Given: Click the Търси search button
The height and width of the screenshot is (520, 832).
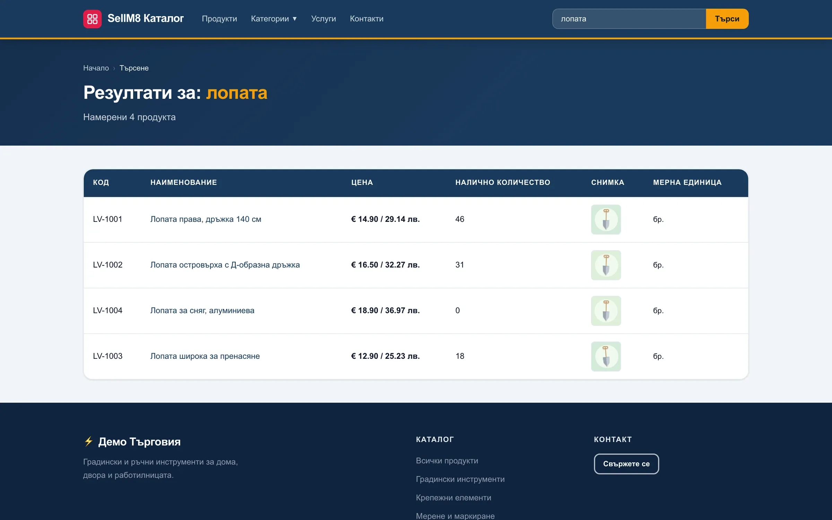Looking at the screenshot, I should coord(727,19).
